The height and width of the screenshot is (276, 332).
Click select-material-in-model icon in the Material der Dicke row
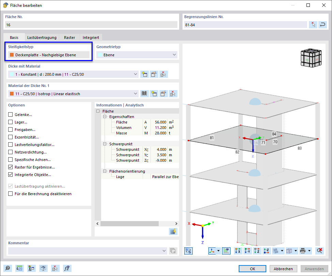coord(173,94)
